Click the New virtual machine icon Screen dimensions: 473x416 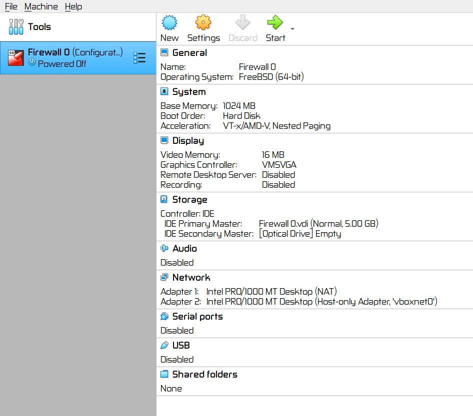point(169,23)
